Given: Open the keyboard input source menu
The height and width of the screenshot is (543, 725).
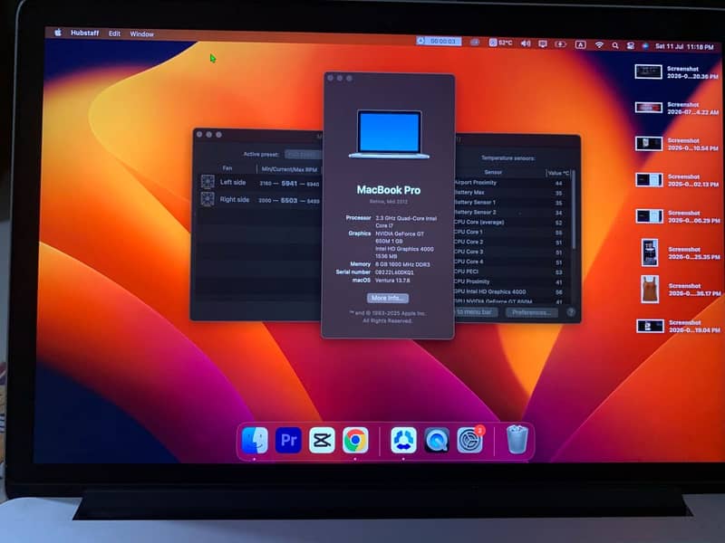Looking at the screenshot, I should click(580, 44).
